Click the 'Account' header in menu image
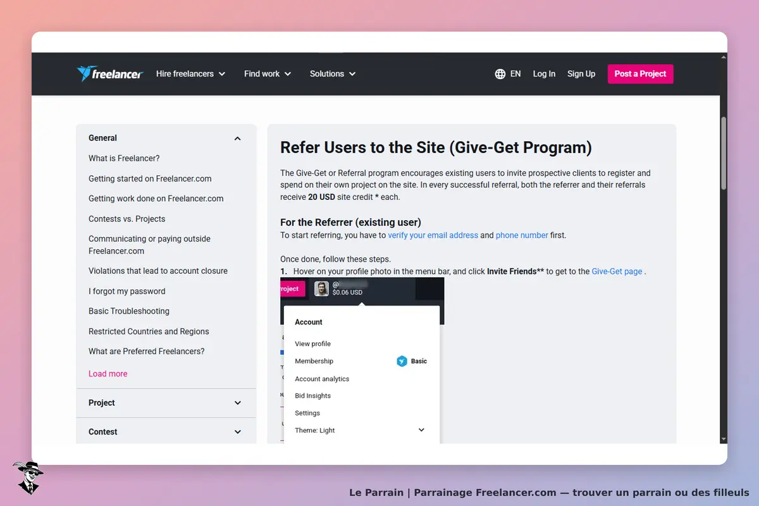This screenshot has height=506, width=759. [309, 322]
